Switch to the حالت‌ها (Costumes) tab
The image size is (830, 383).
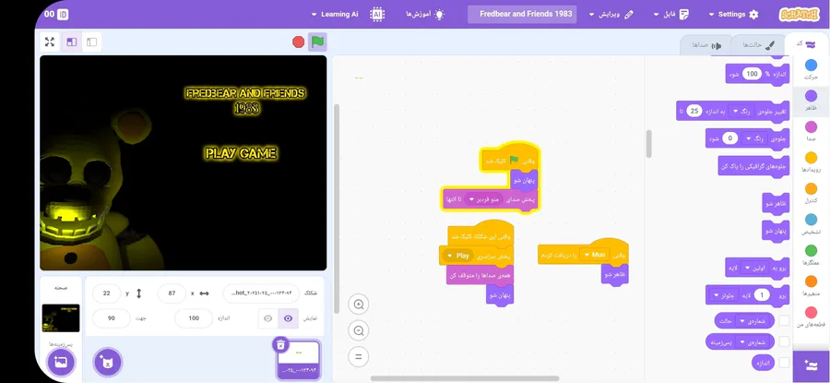pos(758,45)
